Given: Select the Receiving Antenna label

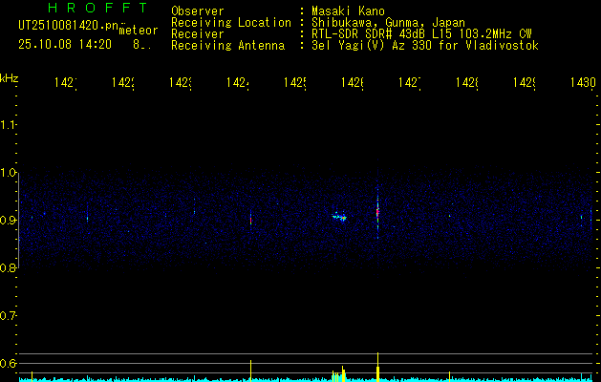Looking at the screenshot, I should tap(228, 46).
